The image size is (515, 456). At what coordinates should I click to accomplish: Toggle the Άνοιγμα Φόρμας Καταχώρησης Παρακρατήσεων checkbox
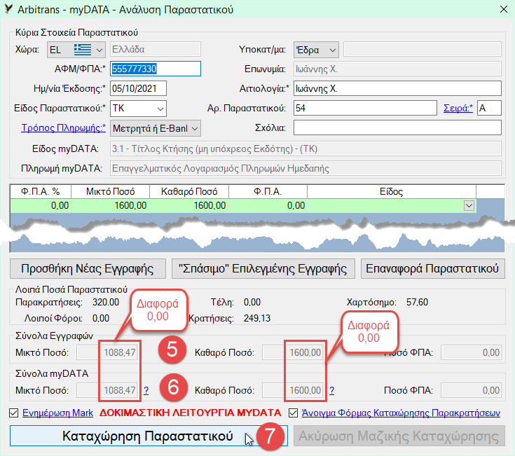(x=293, y=413)
